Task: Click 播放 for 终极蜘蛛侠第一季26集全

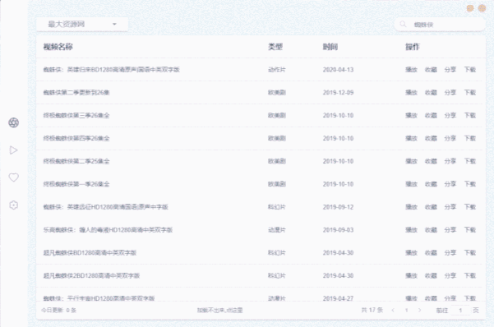Action: [x=411, y=184]
